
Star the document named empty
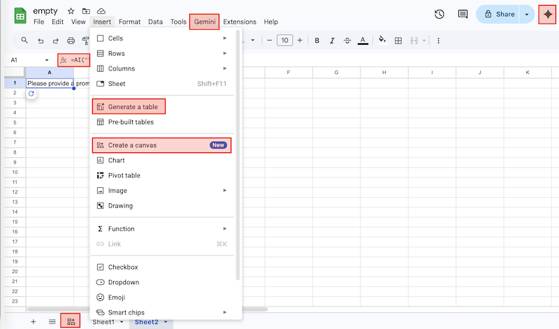point(71,11)
